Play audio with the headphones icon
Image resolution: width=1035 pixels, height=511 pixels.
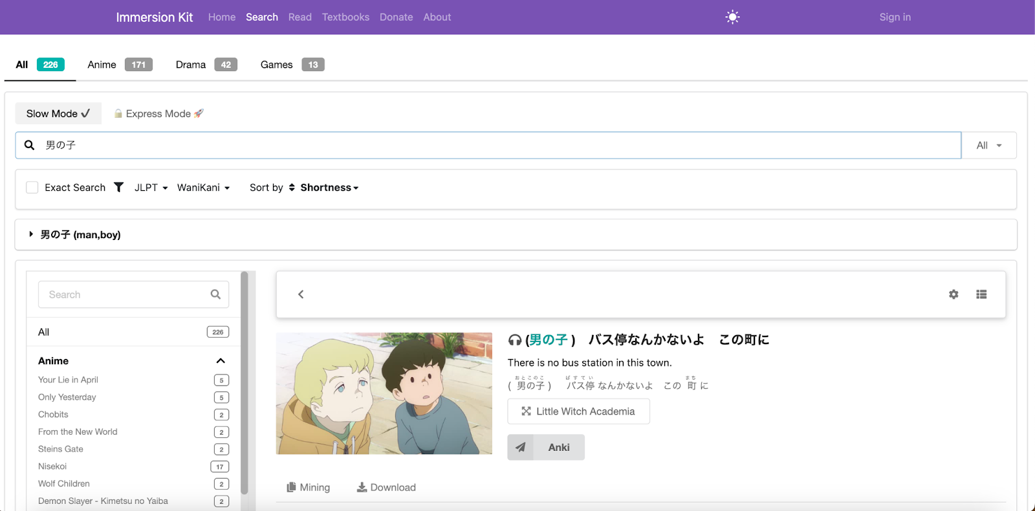(x=515, y=340)
